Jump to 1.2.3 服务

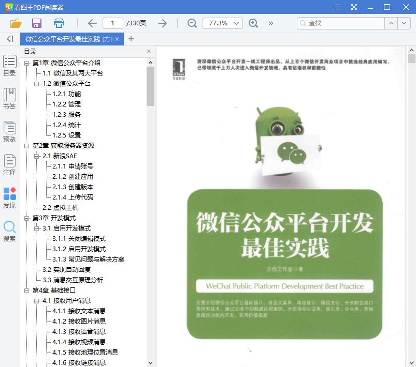pyautogui.click(x=67, y=115)
